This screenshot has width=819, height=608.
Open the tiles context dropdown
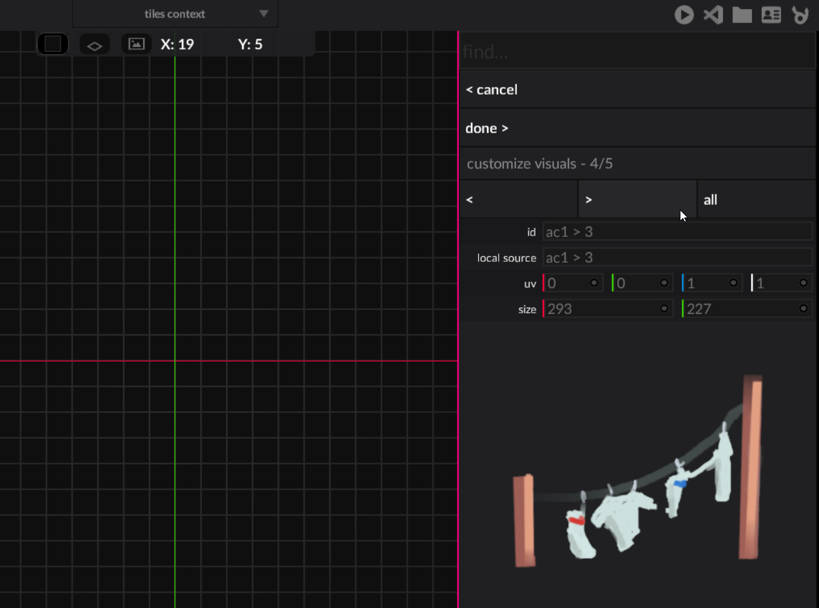[175, 14]
